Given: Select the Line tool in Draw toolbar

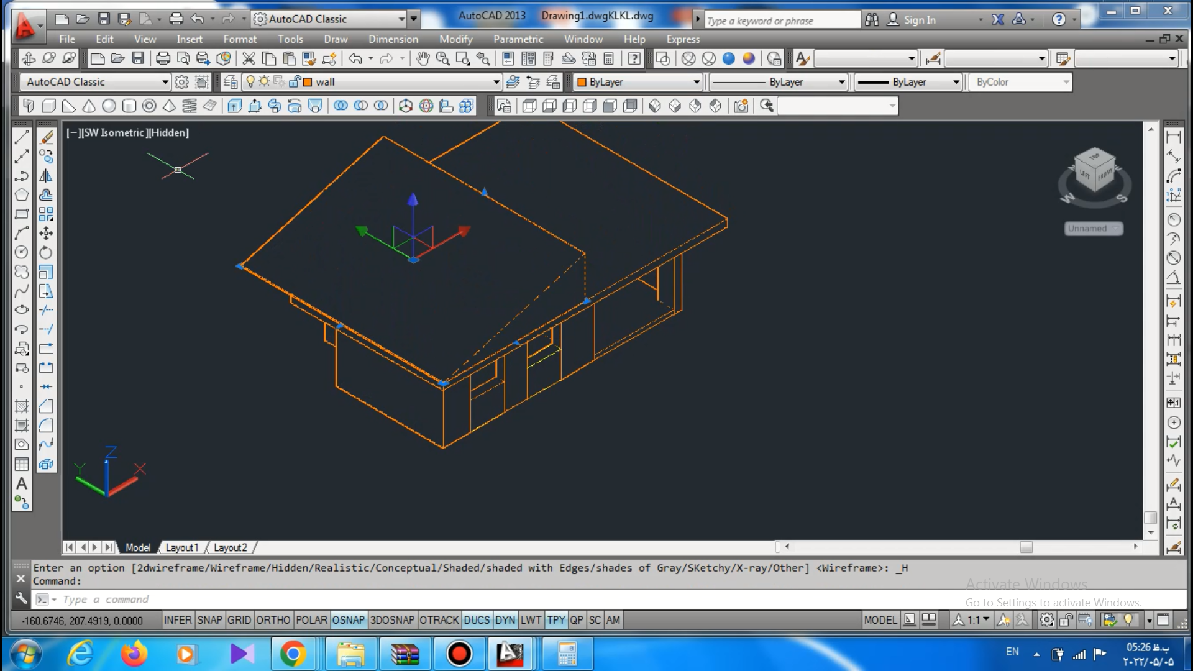Looking at the screenshot, I should [22, 137].
